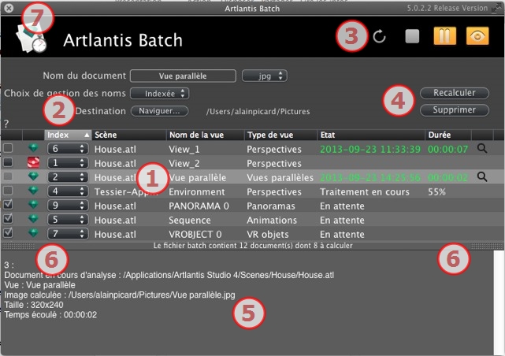Viewport: 505px width, 356px height.
Task: Click the green gem icon of Sequence row
Action: tap(33, 219)
